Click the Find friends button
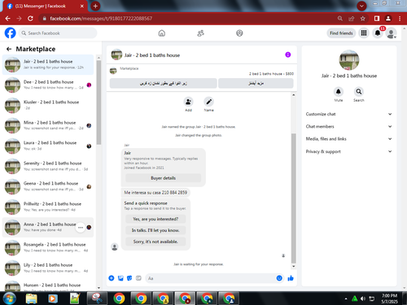The image size is (407, 305). pyautogui.click(x=341, y=33)
